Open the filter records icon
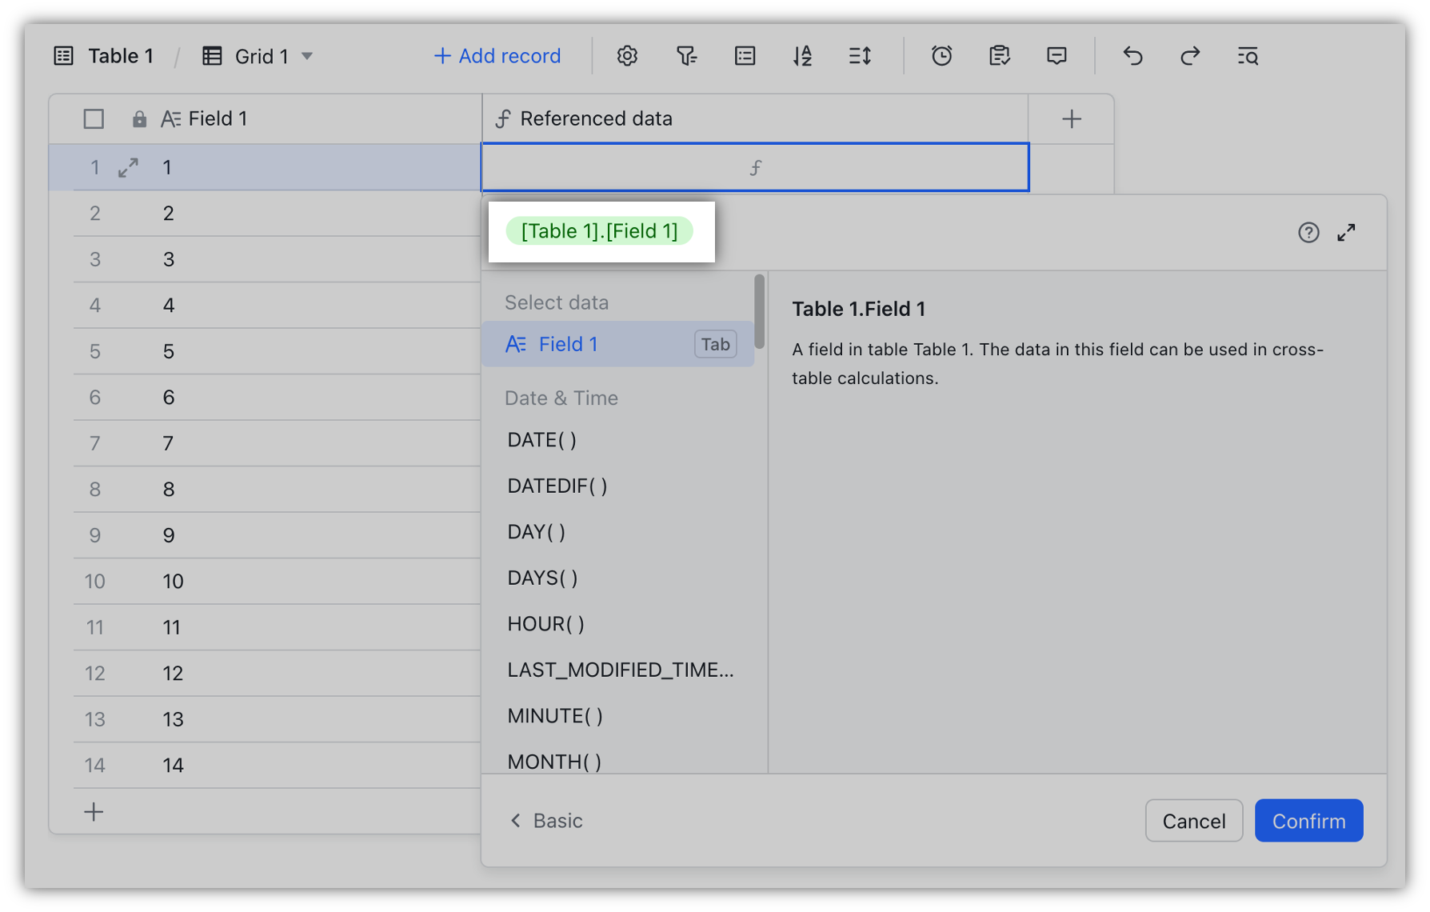Viewport: 1430px width, 912px height. point(686,56)
